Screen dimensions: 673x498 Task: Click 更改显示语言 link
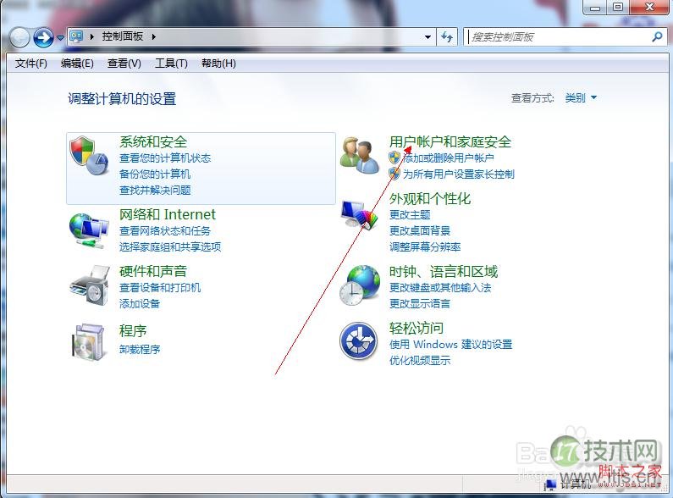[x=420, y=304]
